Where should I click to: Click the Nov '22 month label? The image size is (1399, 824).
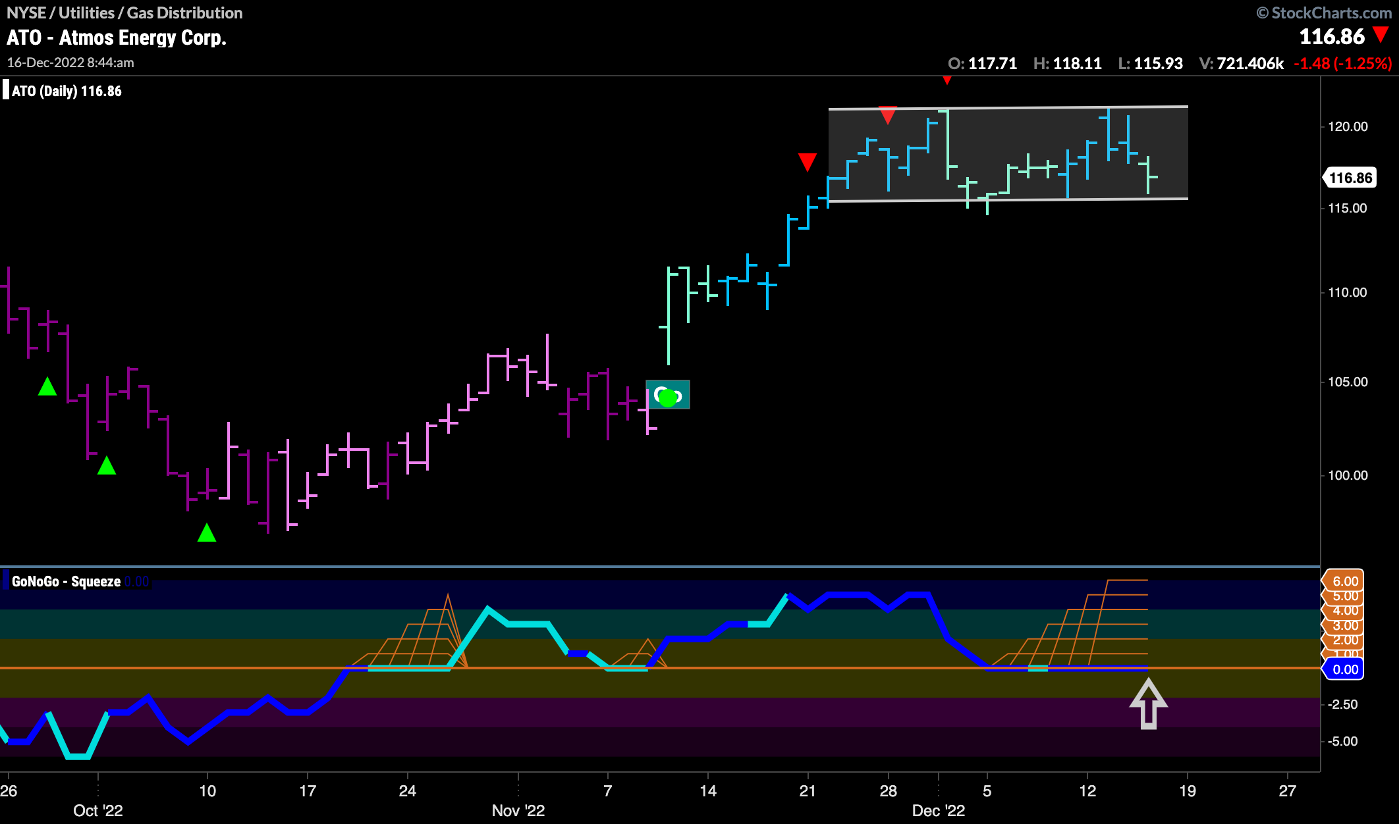518,810
